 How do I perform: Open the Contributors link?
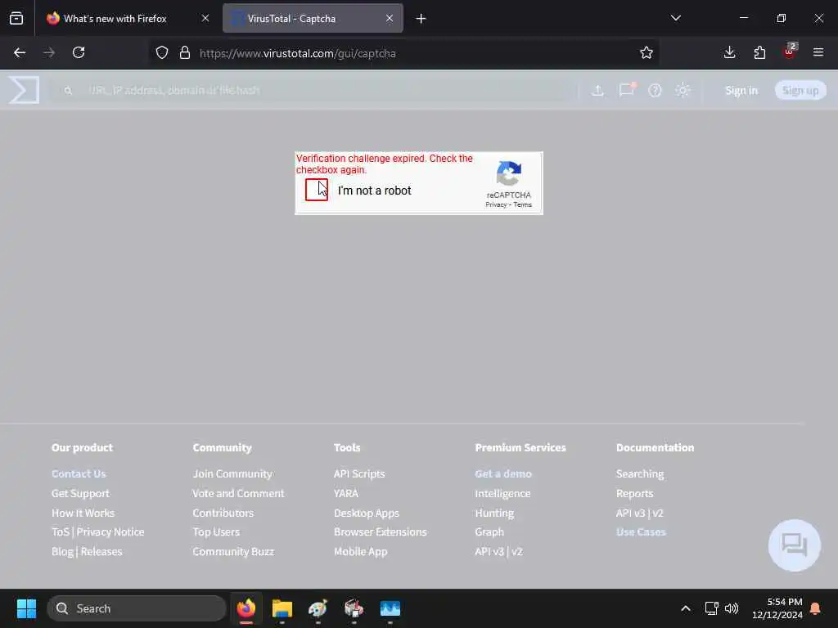coord(223,513)
